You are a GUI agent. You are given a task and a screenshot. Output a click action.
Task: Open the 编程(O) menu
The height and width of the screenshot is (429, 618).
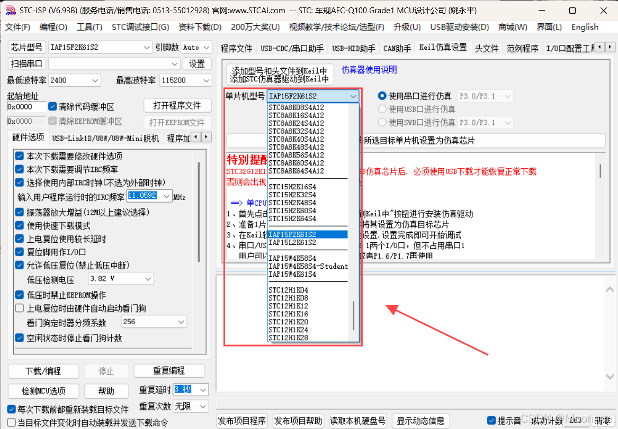point(53,27)
